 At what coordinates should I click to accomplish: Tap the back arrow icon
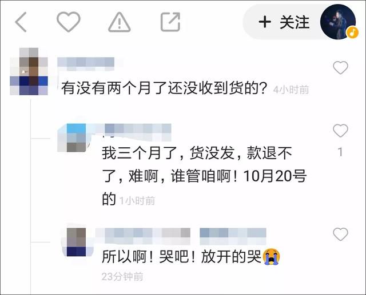21,22
